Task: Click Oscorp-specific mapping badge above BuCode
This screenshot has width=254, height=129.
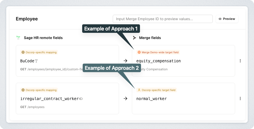Action: 39,52
